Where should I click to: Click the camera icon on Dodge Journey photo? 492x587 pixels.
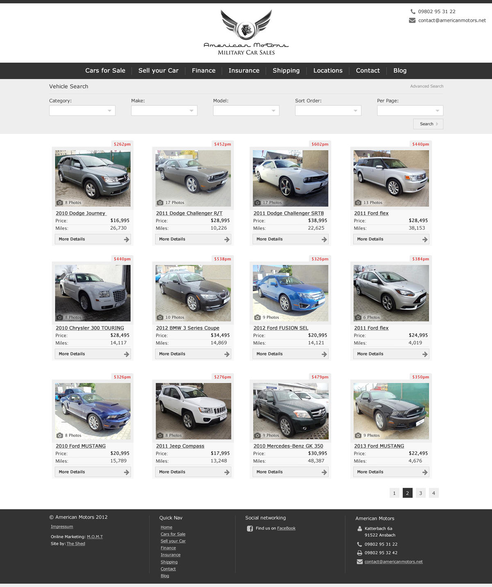[x=60, y=202]
